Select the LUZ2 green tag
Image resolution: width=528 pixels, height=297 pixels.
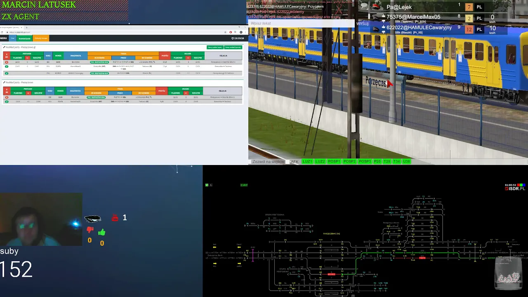[x=320, y=162]
